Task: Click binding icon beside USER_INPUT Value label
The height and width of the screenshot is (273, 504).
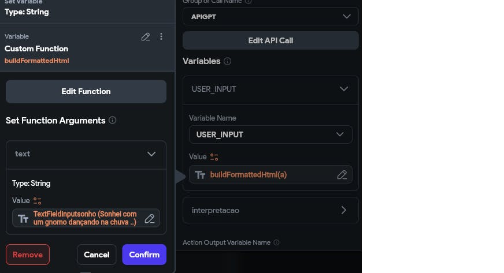Action: coord(214,157)
